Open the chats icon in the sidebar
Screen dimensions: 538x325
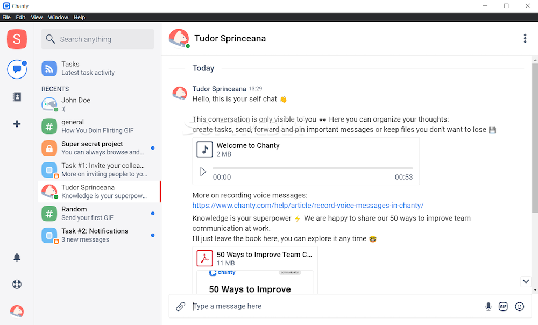(x=17, y=69)
